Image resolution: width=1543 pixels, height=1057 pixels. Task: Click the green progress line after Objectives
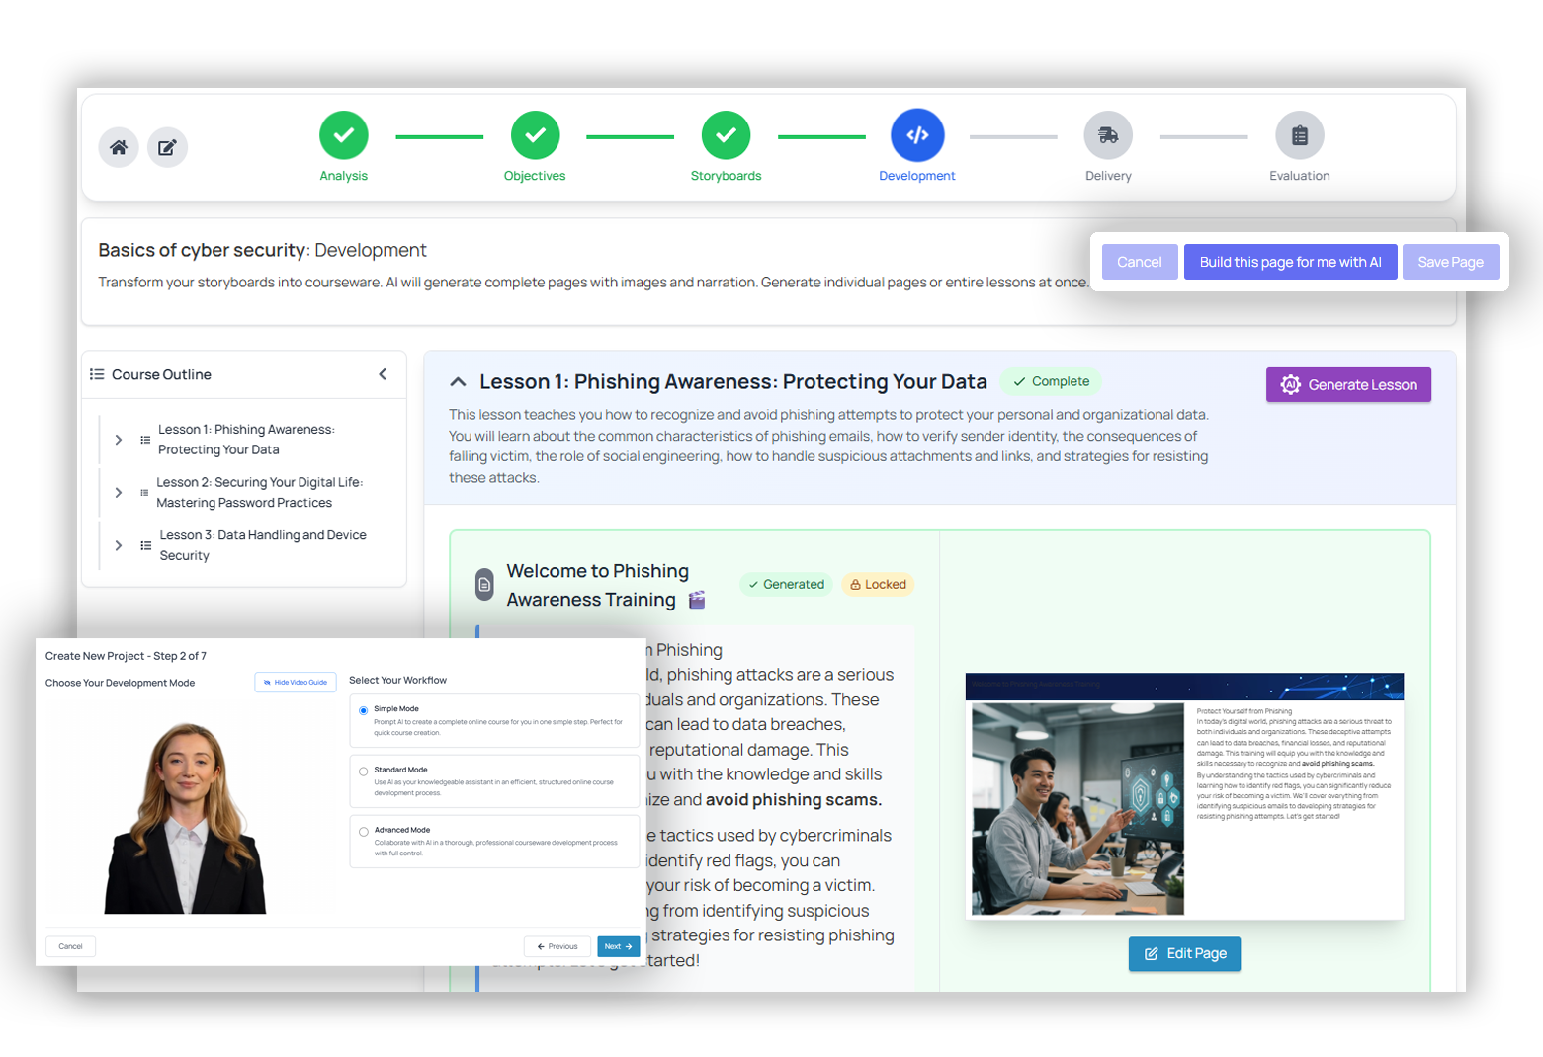pyautogui.click(x=631, y=135)
